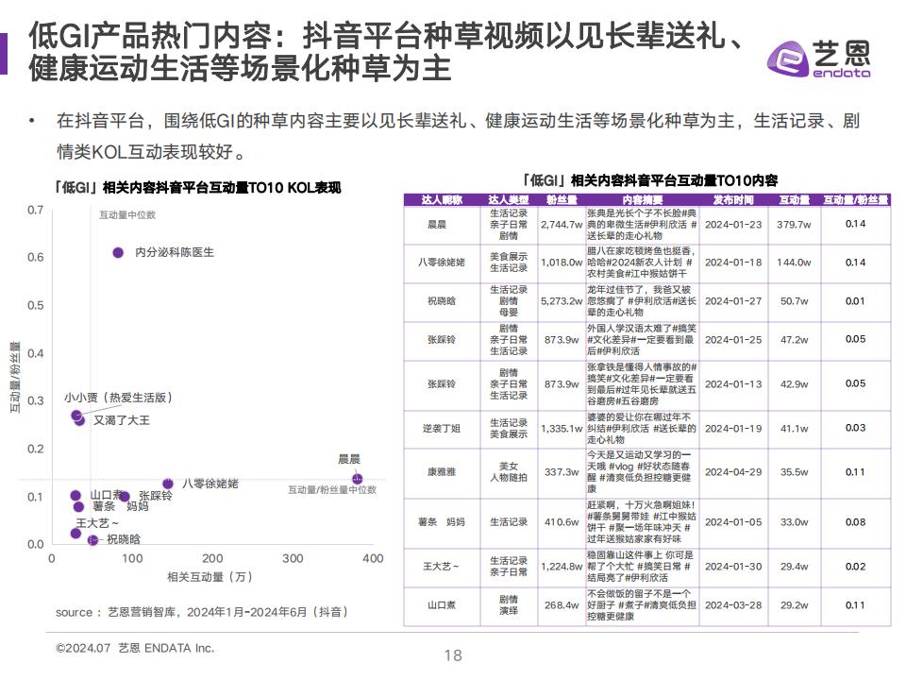Image resolution: width=906 pixels, height=680 pixels.
Task: Click the 337.3w follower count
Action: [562, 472]
